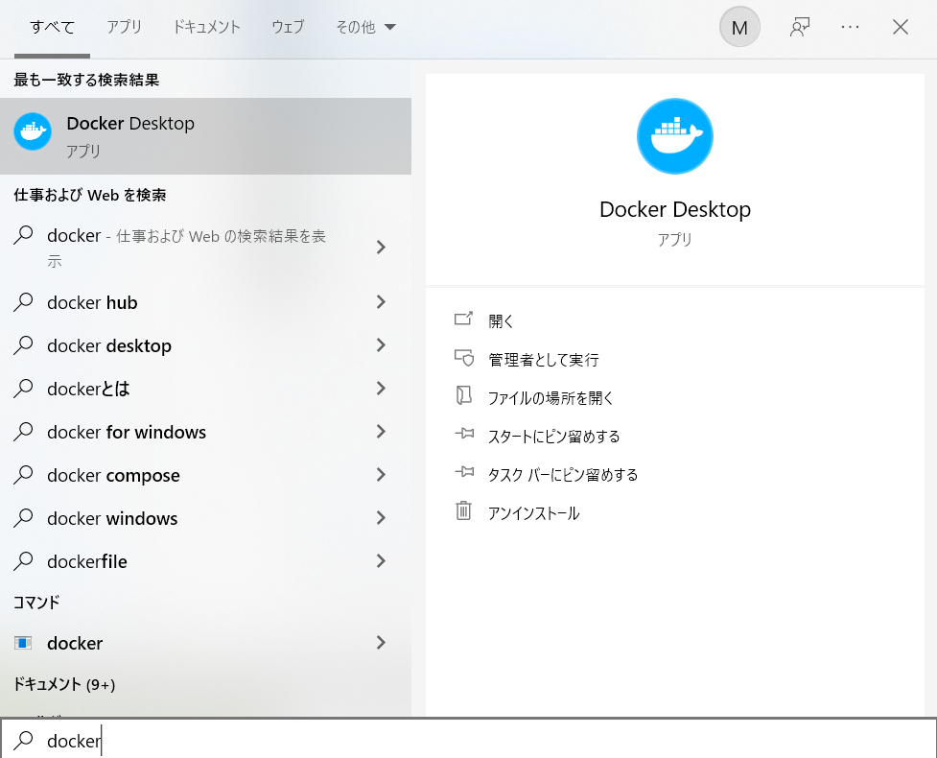Screen dimensions: 937x758
Task: Expand arrow for 'docker for windows' row
Action: click(x=381, y=431)
